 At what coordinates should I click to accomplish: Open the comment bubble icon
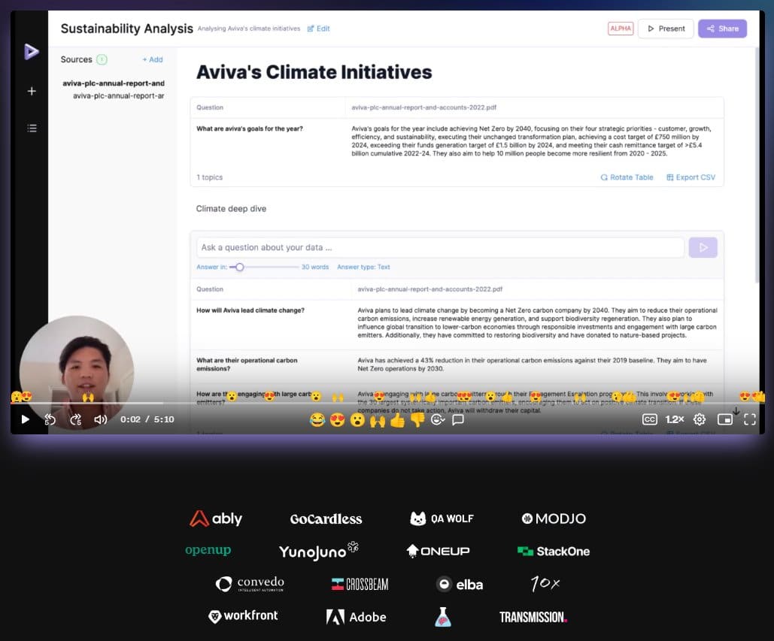point(457,420)
